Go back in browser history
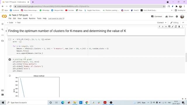The image size is (187, 105). 3,6
